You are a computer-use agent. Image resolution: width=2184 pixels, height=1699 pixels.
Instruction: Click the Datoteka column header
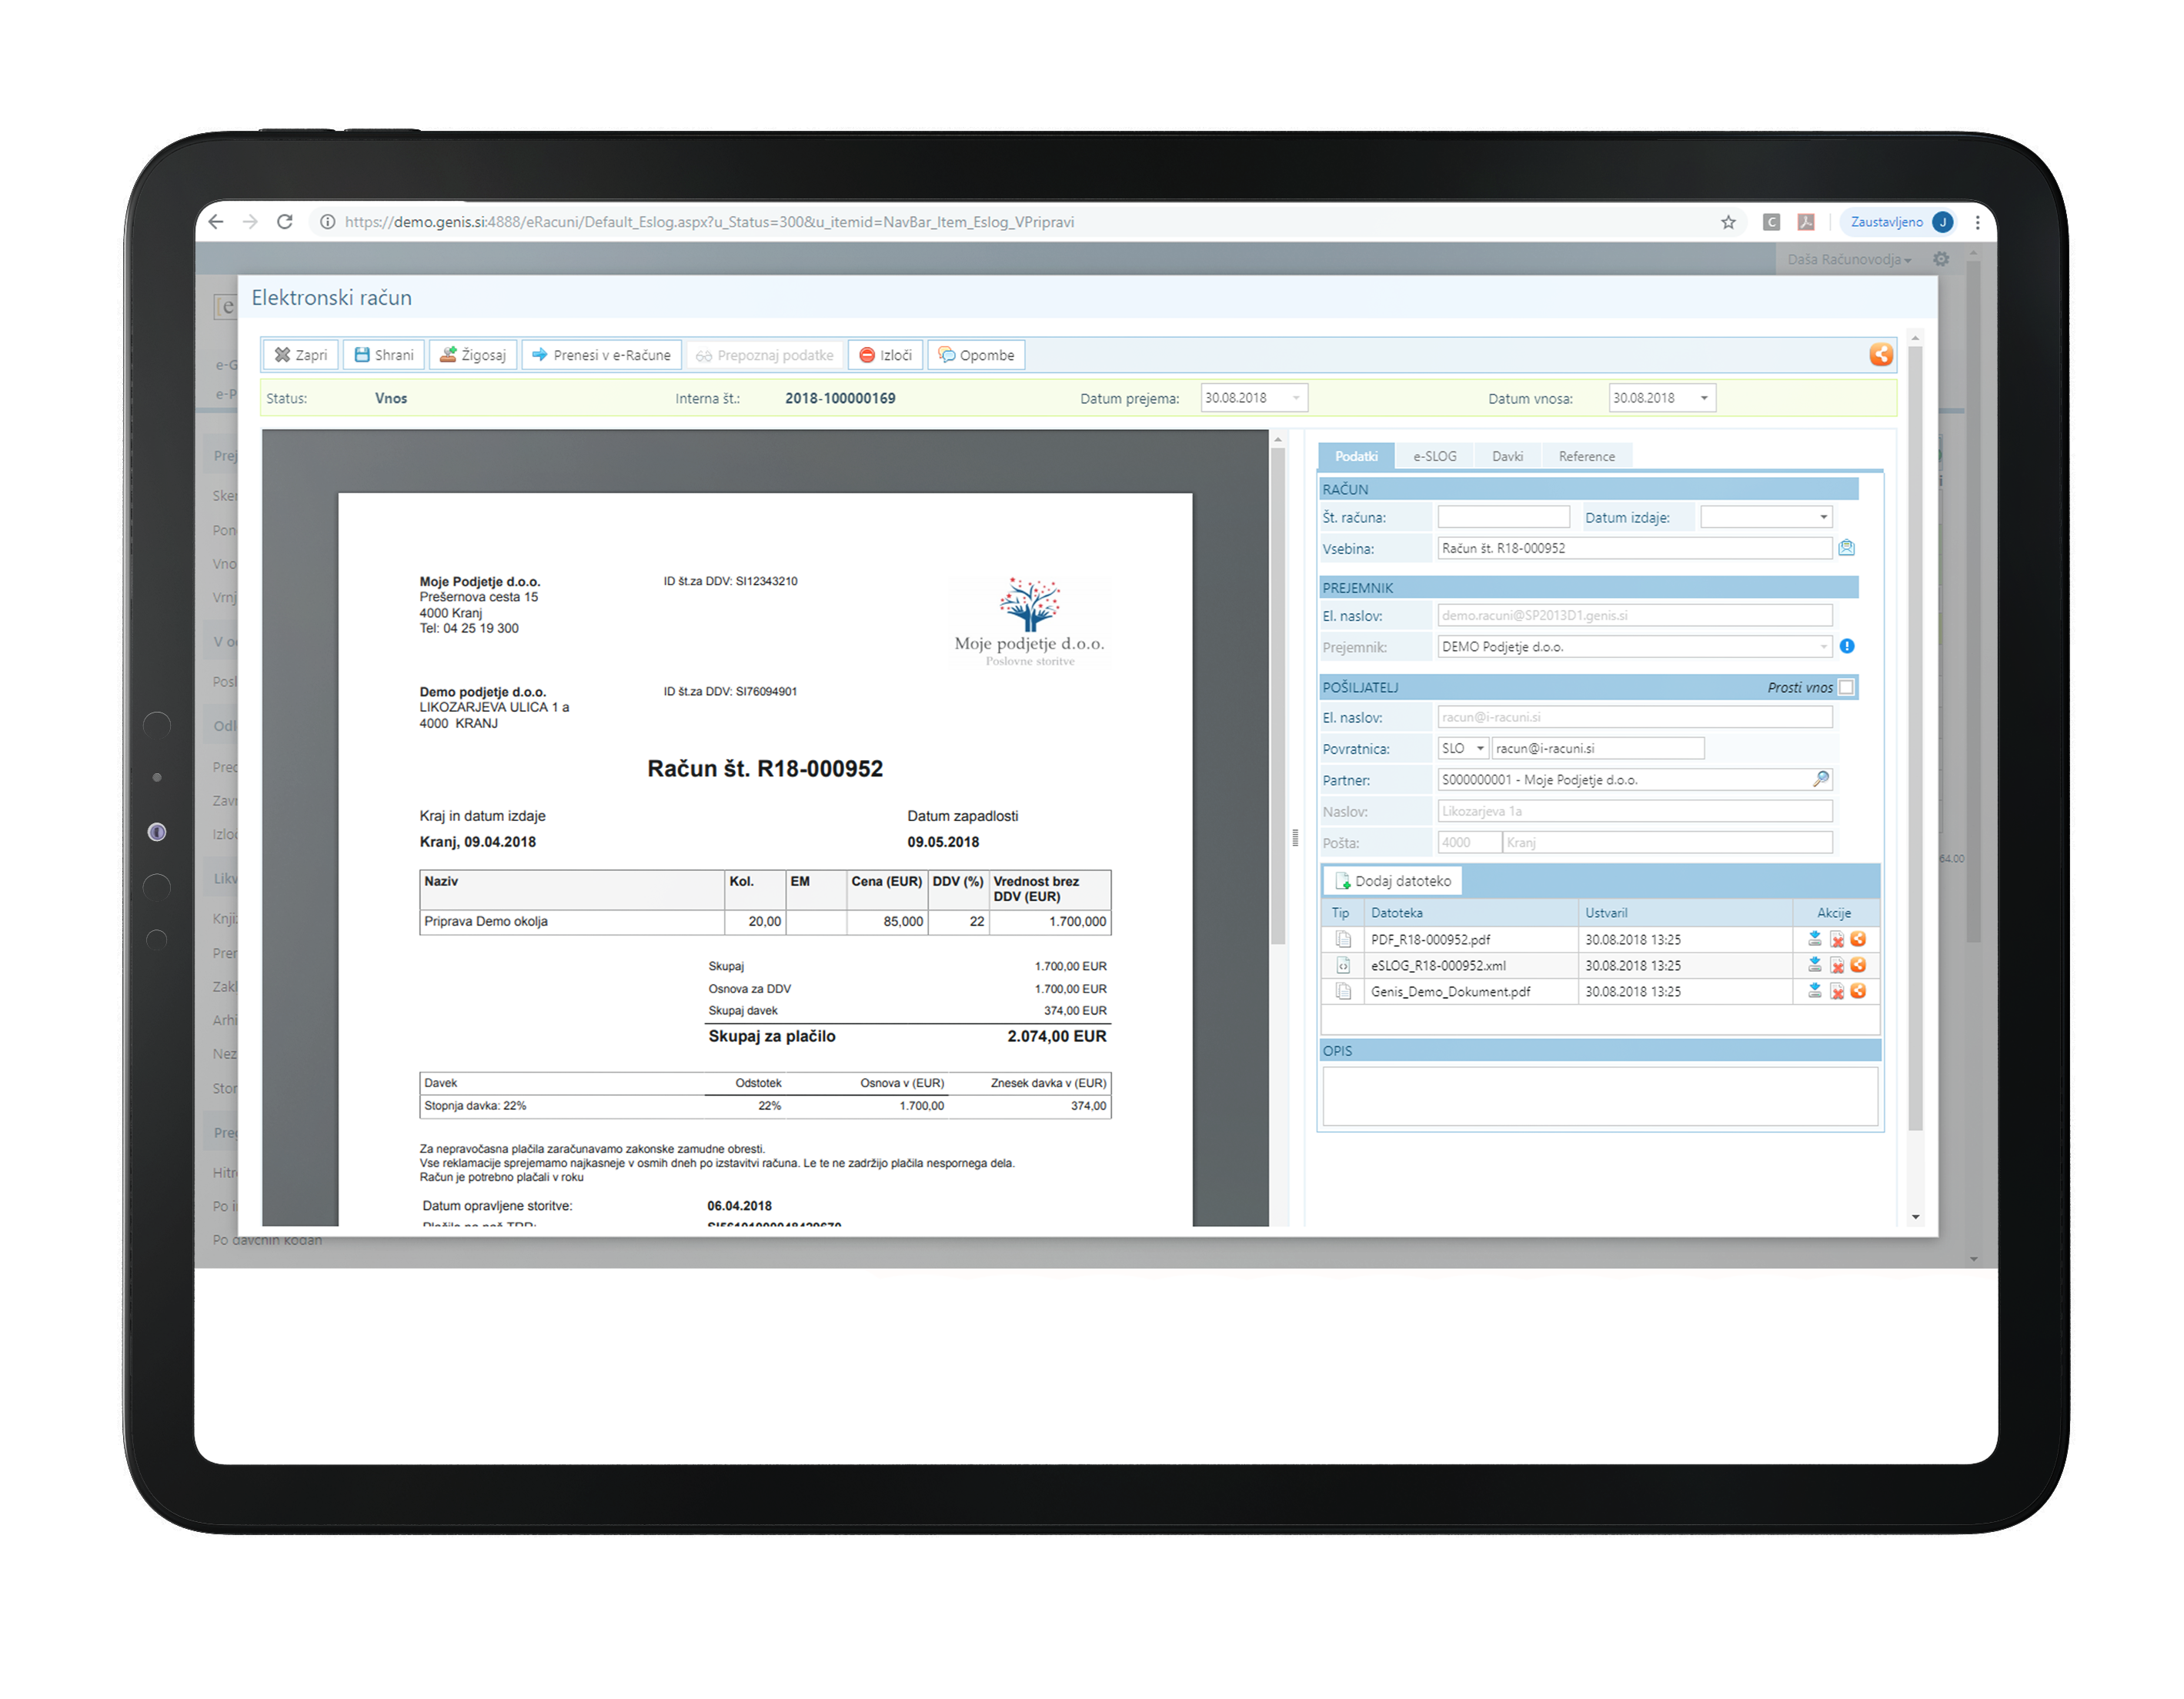tap(1472, 912)
